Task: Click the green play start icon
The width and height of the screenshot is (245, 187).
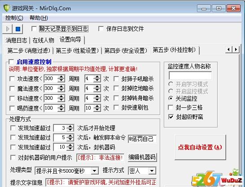Action: click(x=8, y=29)
